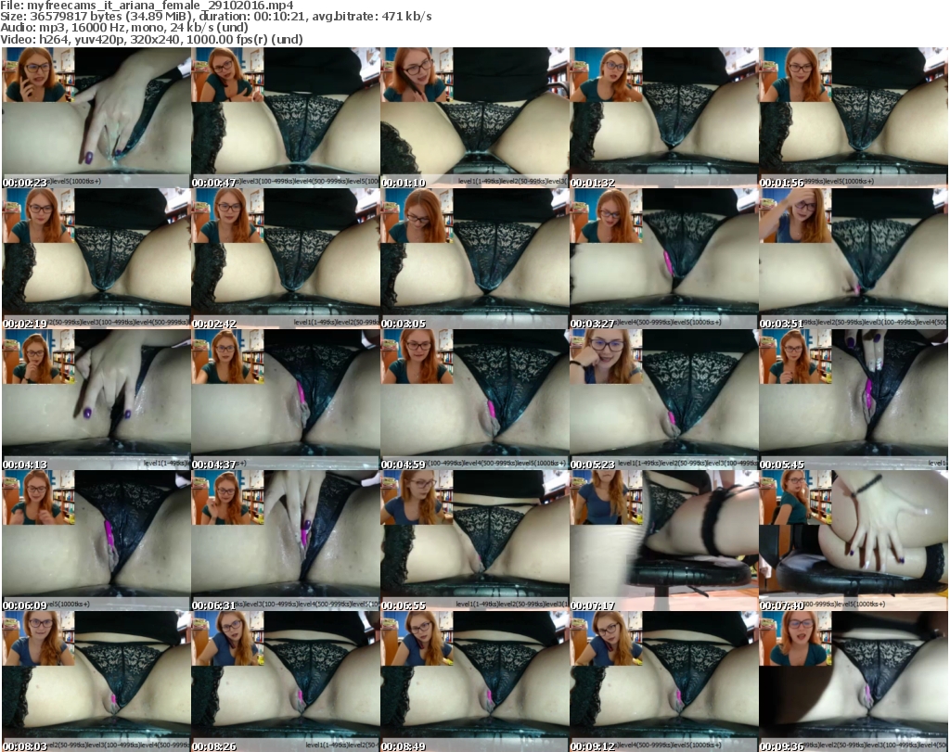Screen dimensions: 950x752
Task: Open the thumbnail at 00:01:10
Action: tap(474, 118)
